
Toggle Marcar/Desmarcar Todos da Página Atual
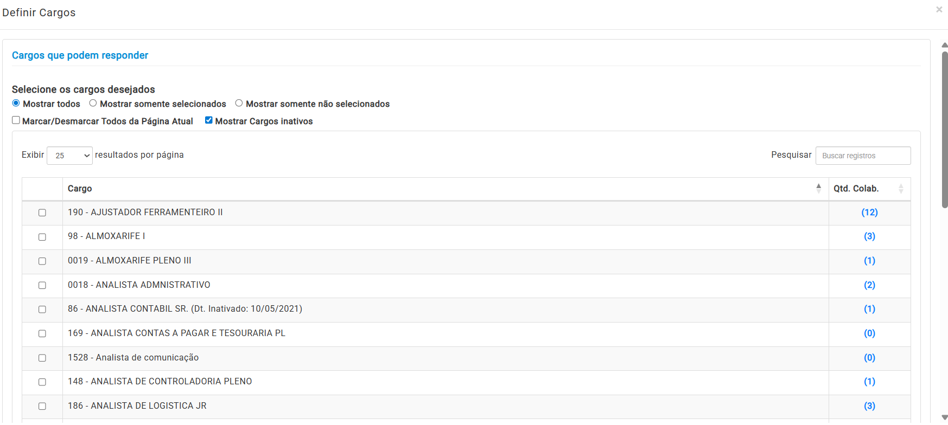coord(16,120)
